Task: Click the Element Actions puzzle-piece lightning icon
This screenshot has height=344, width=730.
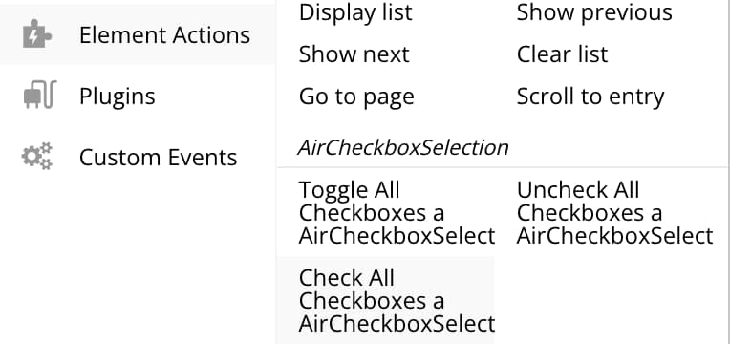Action: click(36, 34)
